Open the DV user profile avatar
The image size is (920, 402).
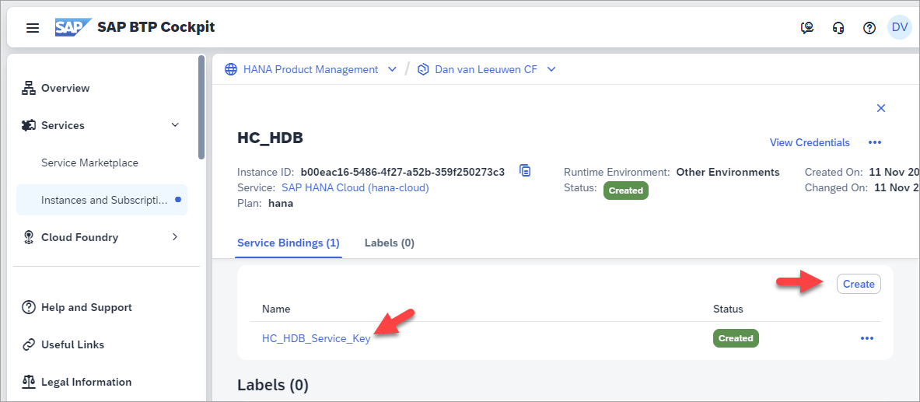900,27
